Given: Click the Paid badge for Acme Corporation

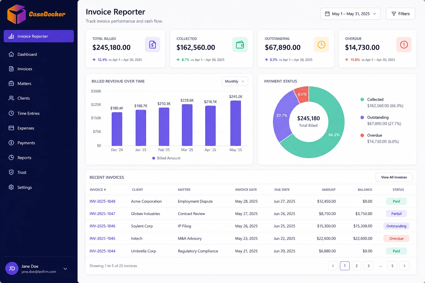Looking at the screenshot, I should 397,201.
